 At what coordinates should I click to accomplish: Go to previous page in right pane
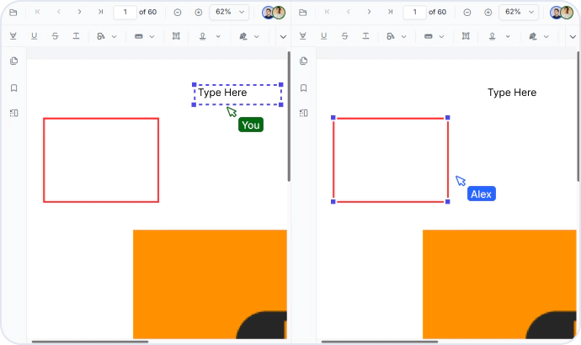349,12
